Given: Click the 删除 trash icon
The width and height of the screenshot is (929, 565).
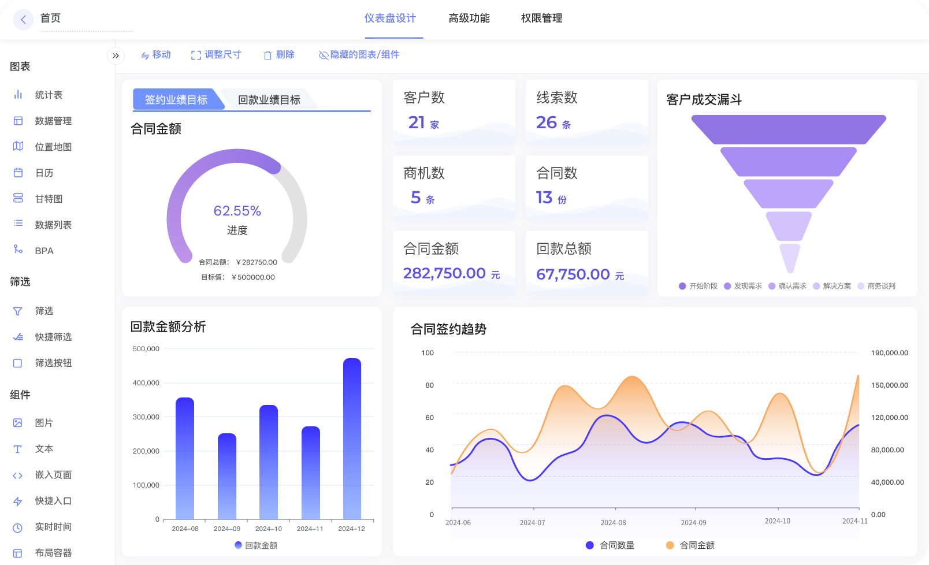Looking at the screenshot, I should point(267,55).
